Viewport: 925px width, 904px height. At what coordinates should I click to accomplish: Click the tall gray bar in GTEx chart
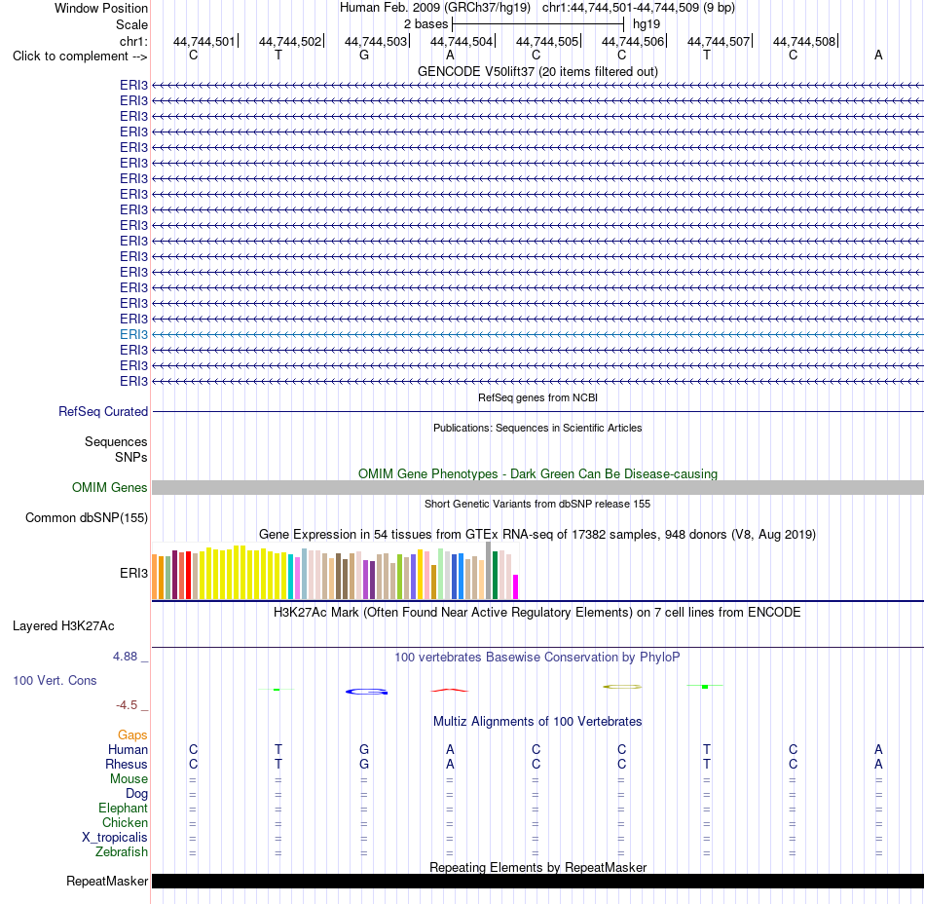[x=489, y=571]
